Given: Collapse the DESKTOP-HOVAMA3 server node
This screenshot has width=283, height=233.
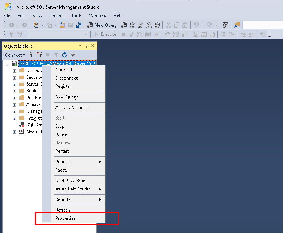Looking at the screenshot, I should [x=7, y=64].
